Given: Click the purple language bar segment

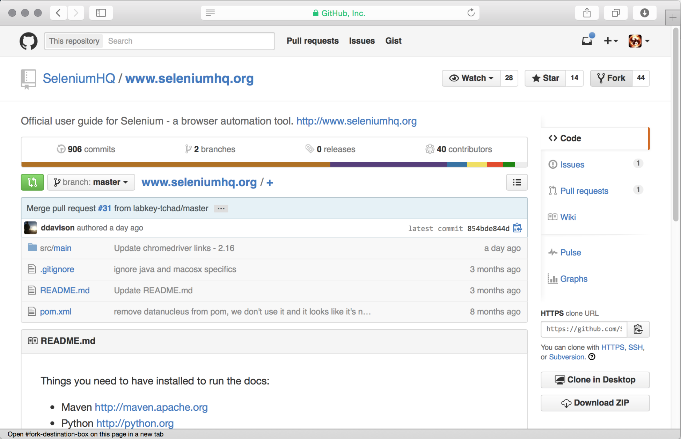Looking at the screenshot, I should click(388, 164).
